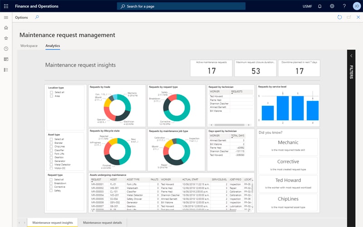
Task: Open Favorites star in sidebar
Action: click(6, 39)
